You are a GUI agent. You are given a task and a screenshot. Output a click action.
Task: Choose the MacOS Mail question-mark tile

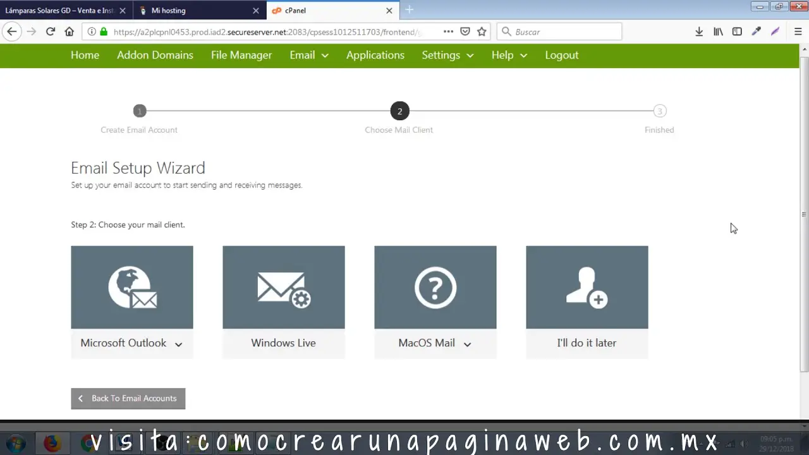click(x=435, y=288)
